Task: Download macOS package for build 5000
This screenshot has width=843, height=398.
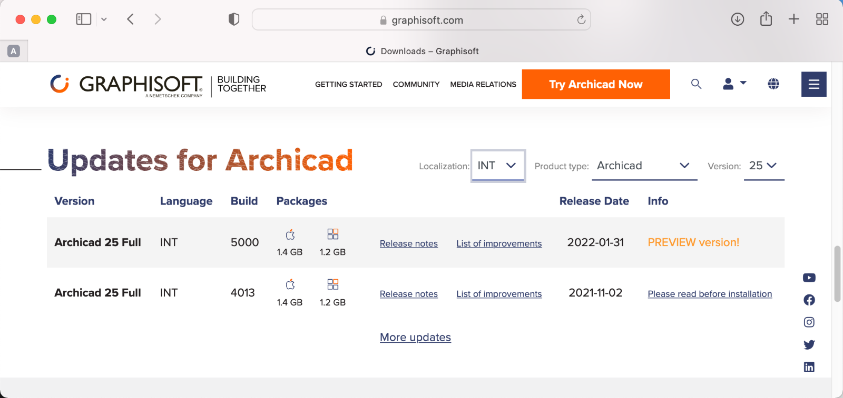Action: 290,234
